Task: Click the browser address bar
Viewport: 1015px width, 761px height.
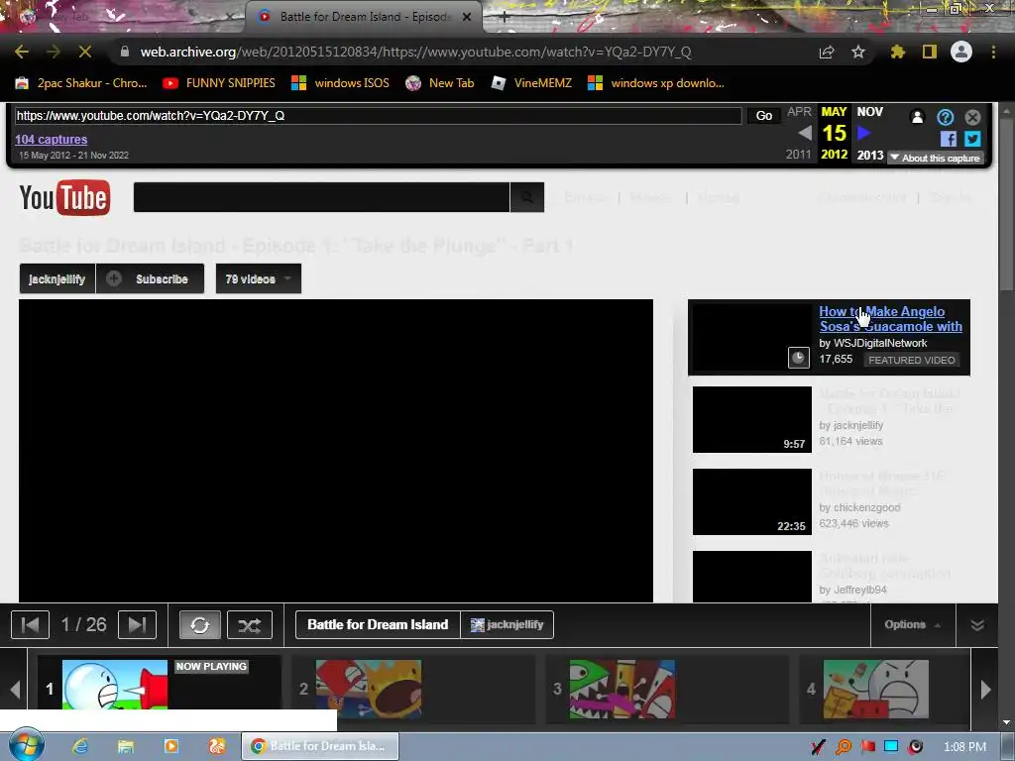Action: click(x=415, y=52)
